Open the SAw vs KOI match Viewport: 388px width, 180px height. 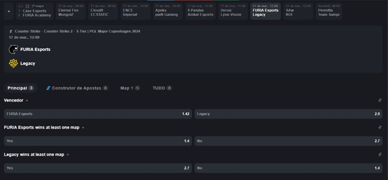(x=298, y=11)
